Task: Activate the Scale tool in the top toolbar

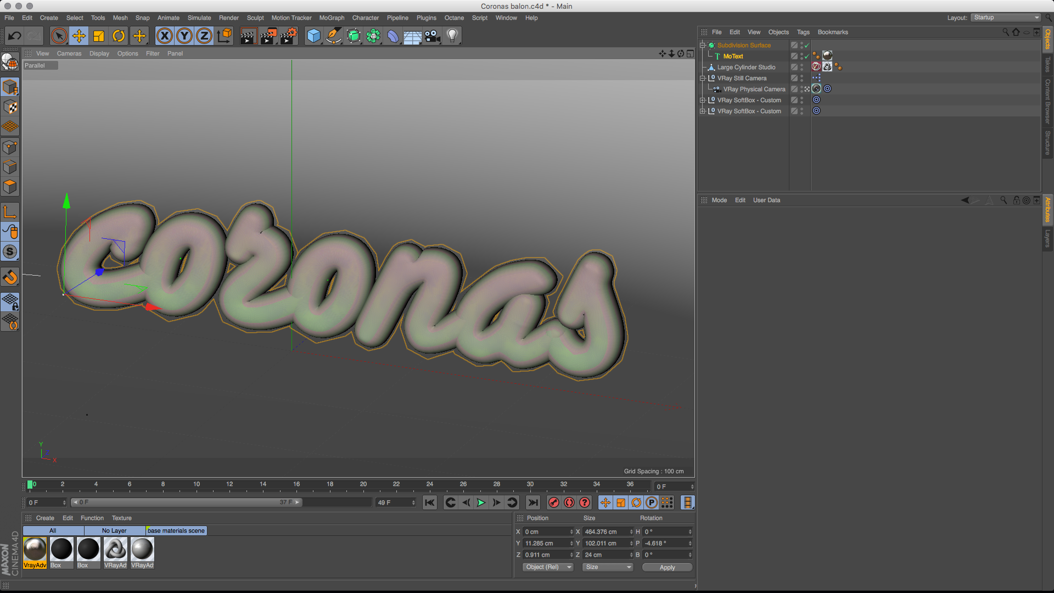Action: (99, 36)
